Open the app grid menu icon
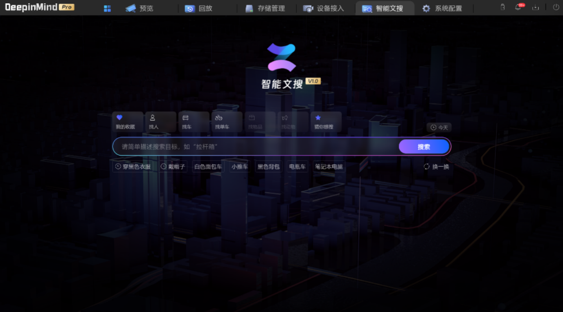This screenshot has height=312, width=563. [x=107, y=9]
